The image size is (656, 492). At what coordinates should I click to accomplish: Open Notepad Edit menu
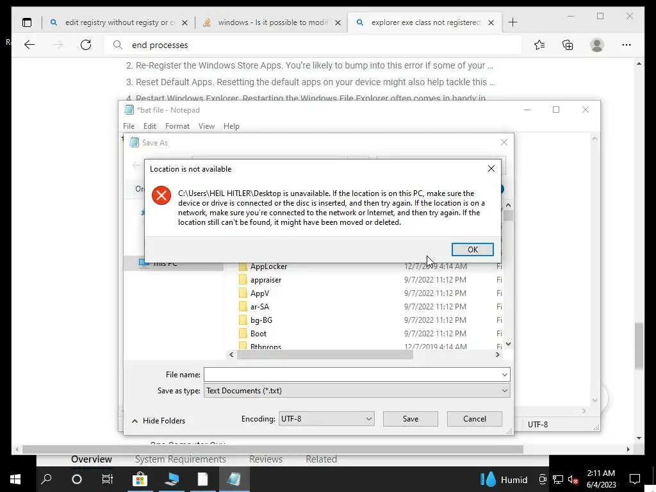tap(149, 126)
